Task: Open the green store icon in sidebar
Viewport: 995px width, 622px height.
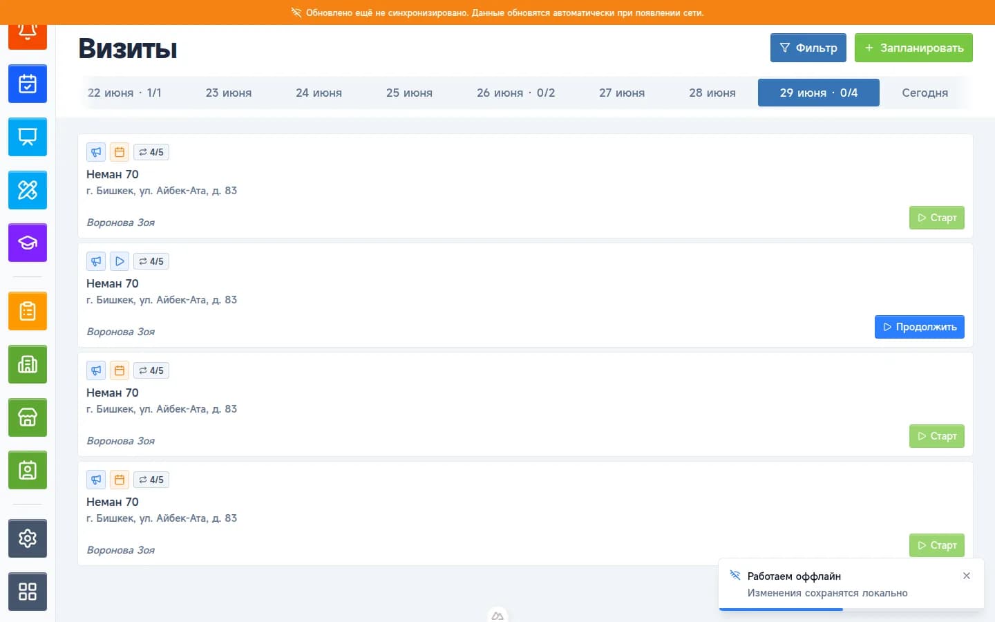Action: pos(28,417)
